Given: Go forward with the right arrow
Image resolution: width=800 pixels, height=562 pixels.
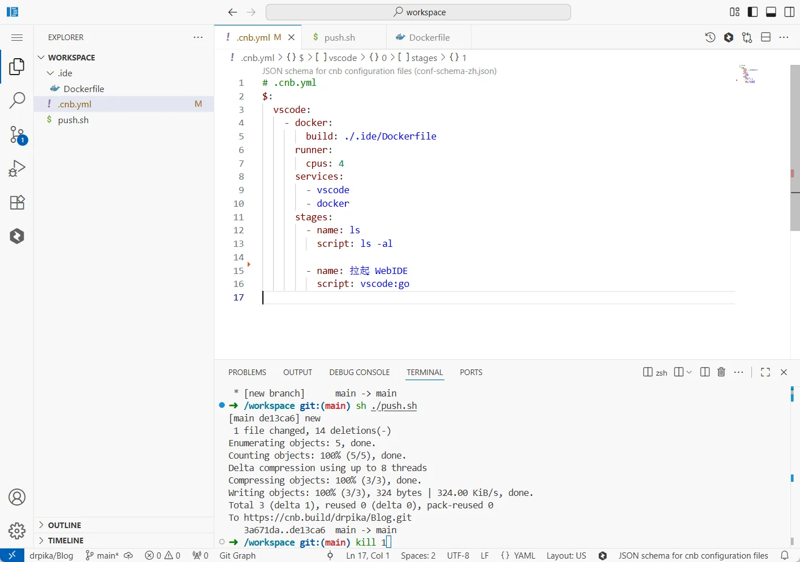Looking at the screenshot, I should (x=252, y=12).
